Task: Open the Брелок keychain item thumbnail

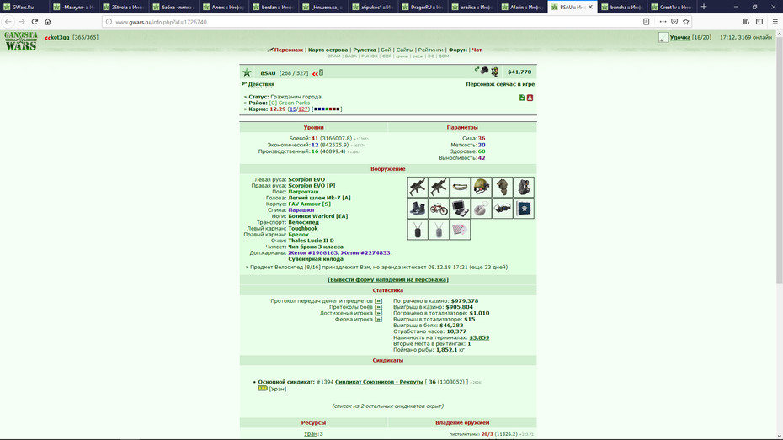Action: 481,209
